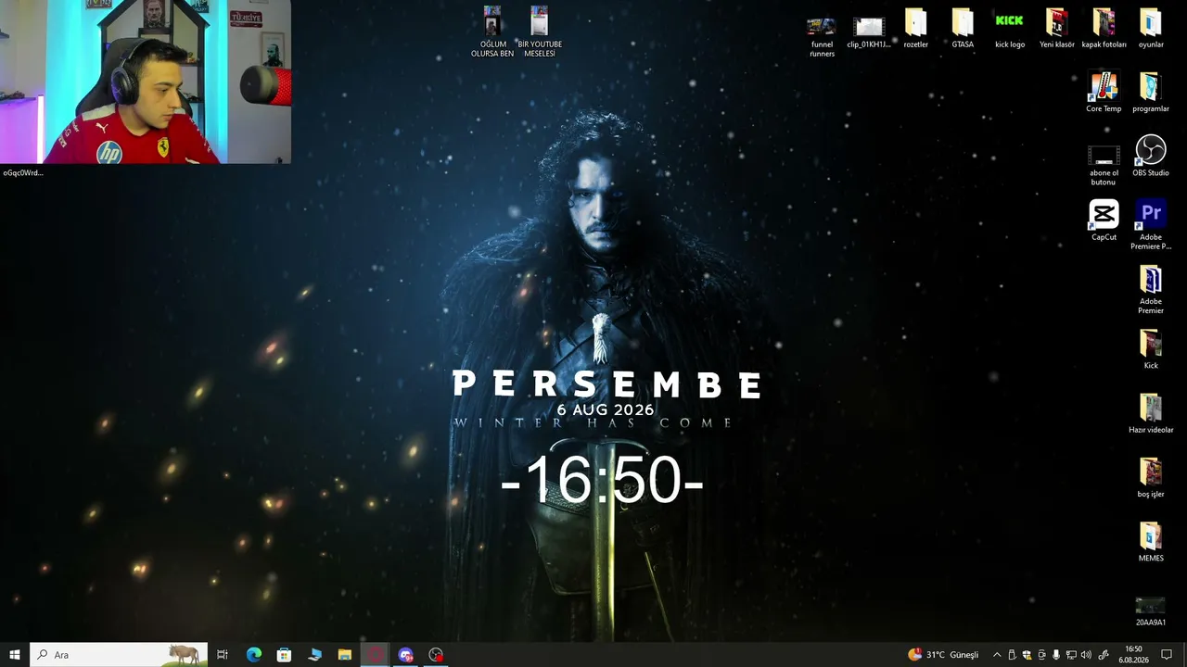Select the OĞLUM OLURSA BEN desktop file
The height and width of the screenshot is (667, 1187).
(492, 32)
